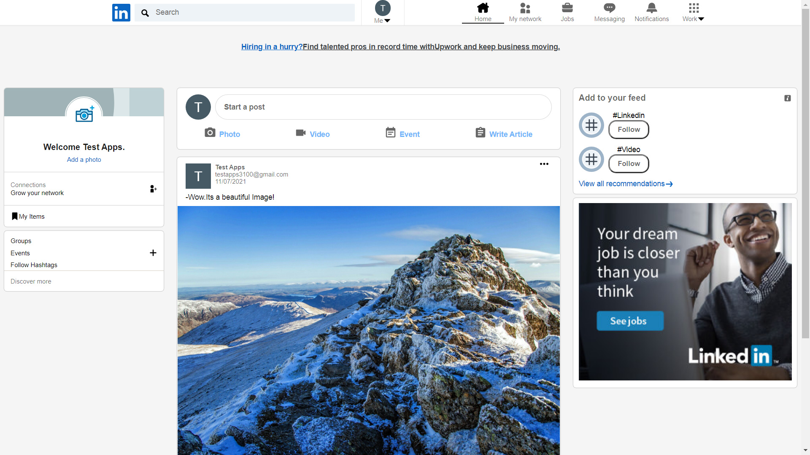Check Notifications using the bell icon
810x455 pixels.
click(x=652, y=8)
